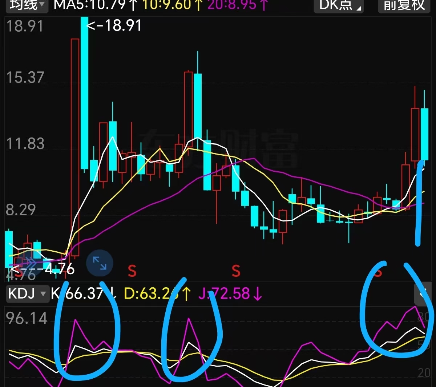Tap the K:66.37 reading

pyautogui.click(x=84, y=293)
